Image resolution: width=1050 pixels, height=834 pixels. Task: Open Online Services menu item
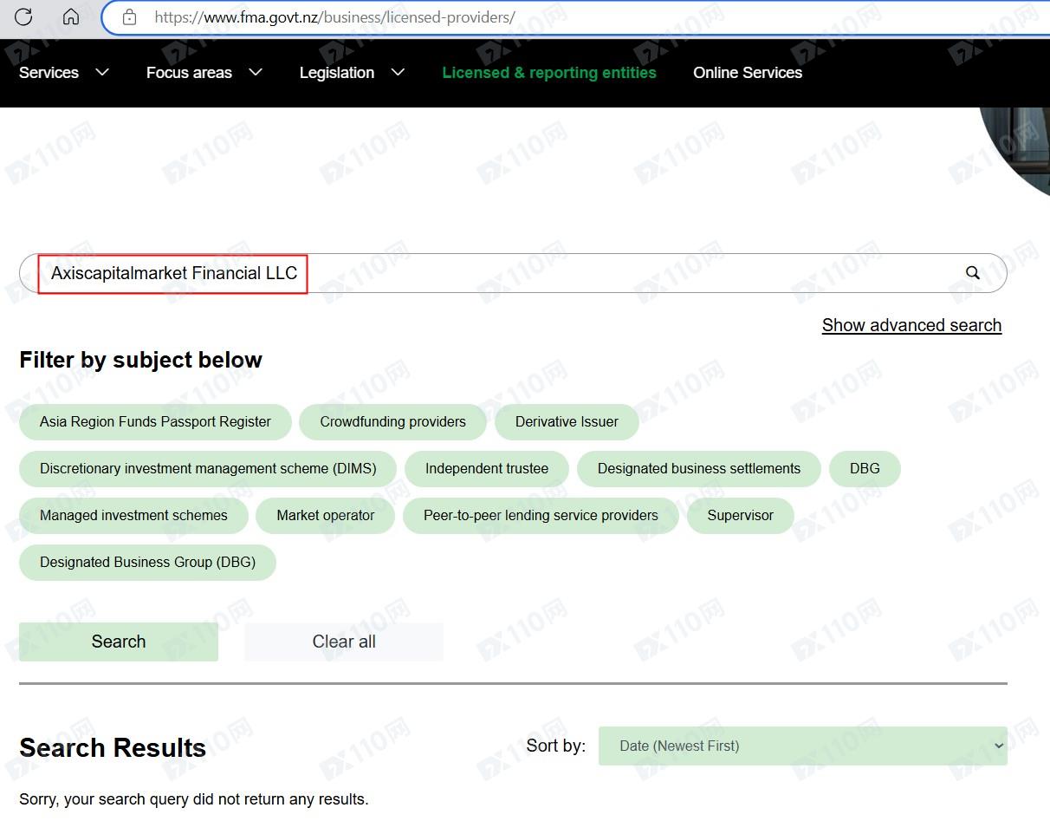click(747, 73)
